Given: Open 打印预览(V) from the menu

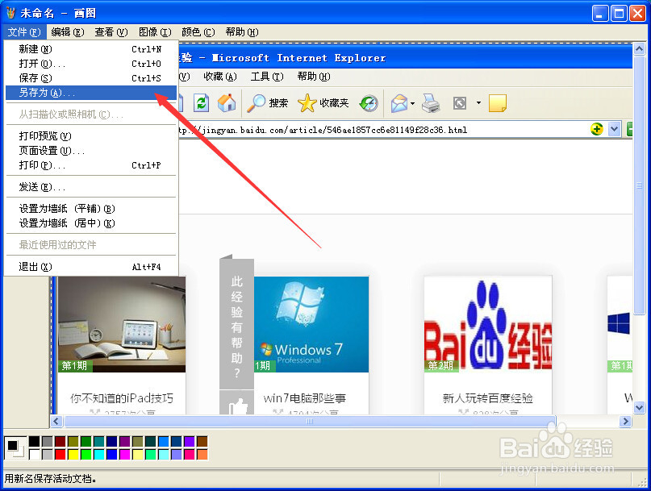Looking at the screenshot, I should pyautogui.click(x=91, y=136).
